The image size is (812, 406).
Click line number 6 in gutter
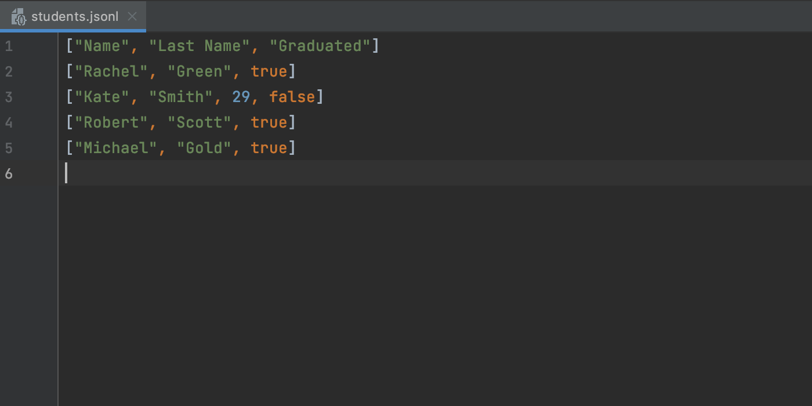[x=8, y=173]
